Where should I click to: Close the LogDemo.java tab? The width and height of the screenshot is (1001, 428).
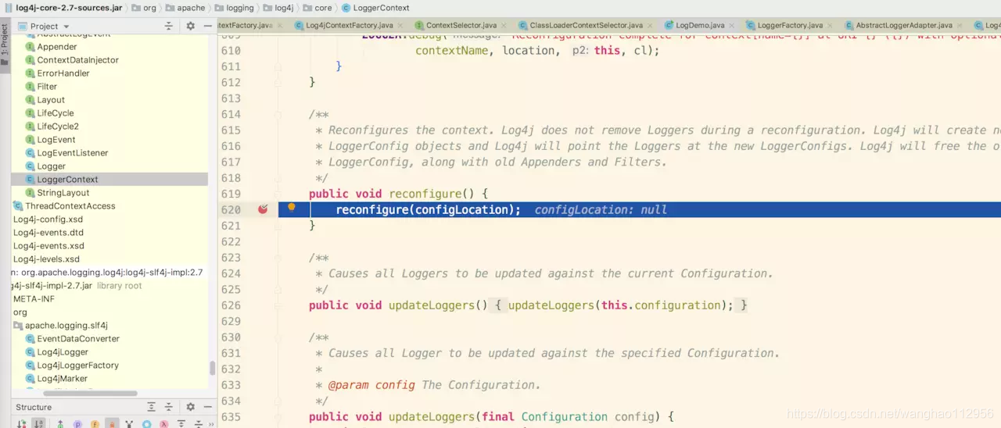(732, 26)
